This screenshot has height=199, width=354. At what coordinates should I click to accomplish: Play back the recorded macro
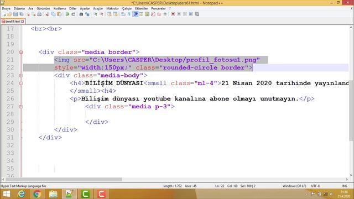tap(185, 14)
